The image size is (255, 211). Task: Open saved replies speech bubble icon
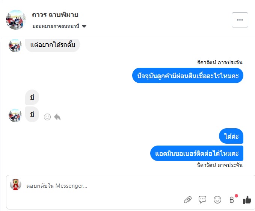point(202,200)
